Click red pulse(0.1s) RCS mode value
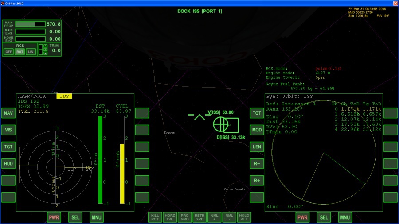Image resolution: width=399 pixels, height=224 pixels. pyautogui.click(x=328, y=69)
